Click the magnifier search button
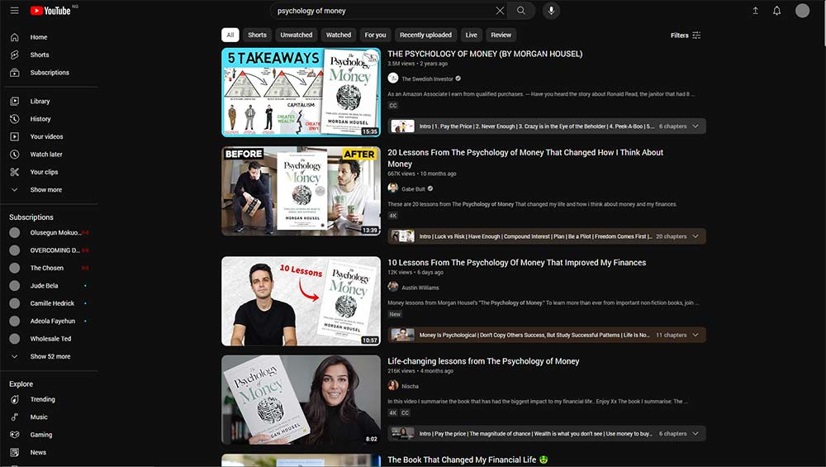The width and height of the screenshot is (826, 467). [x=520, y=11]
